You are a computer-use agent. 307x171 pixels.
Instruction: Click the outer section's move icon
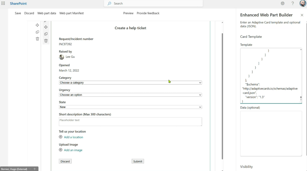(37, 25)
